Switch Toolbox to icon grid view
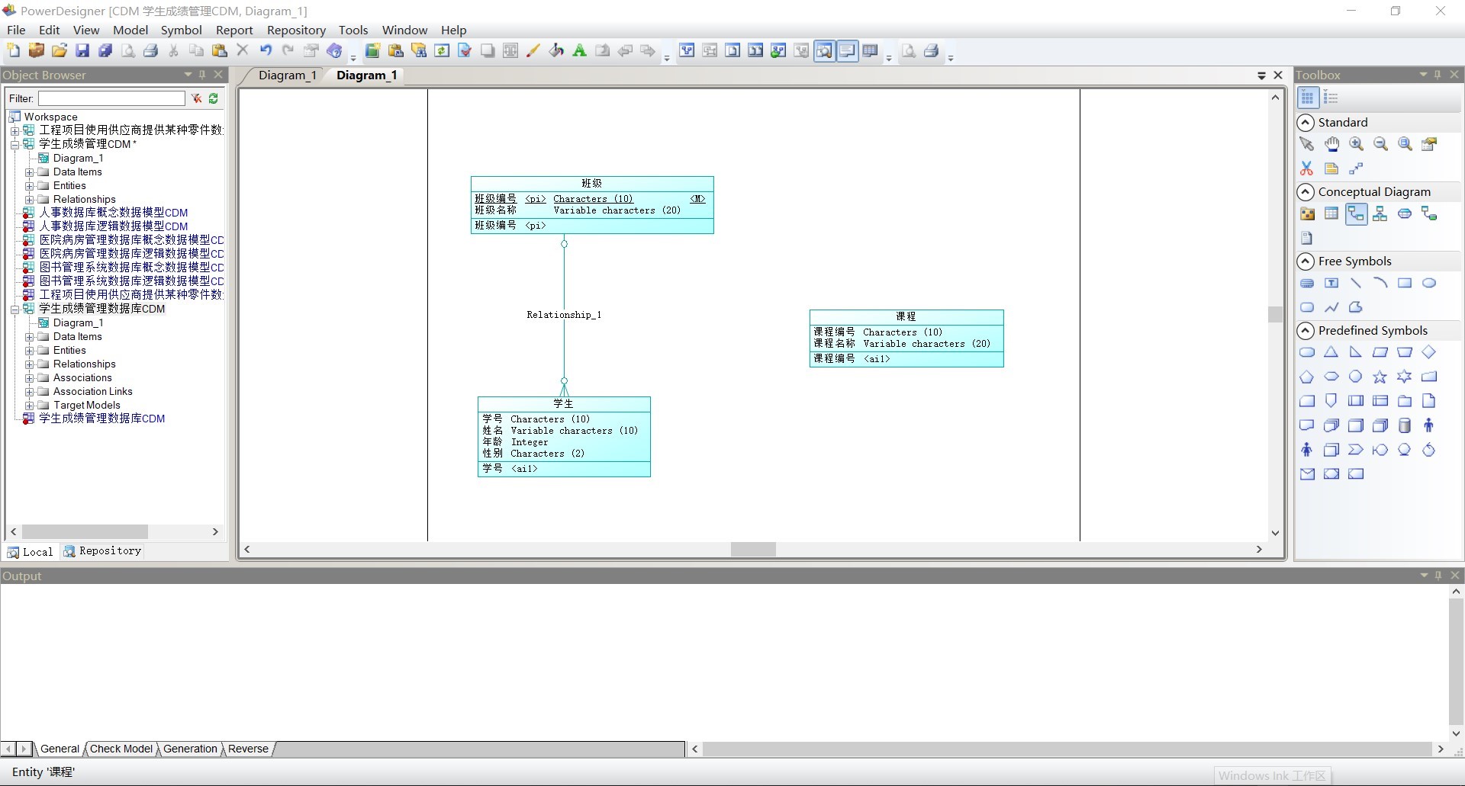 (1308, 98)
